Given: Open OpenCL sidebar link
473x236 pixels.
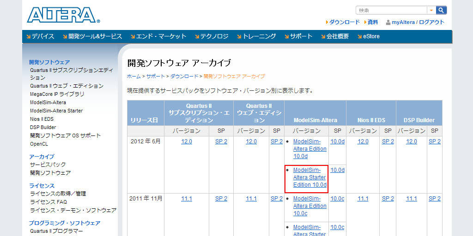Looking at the screenshot, I should pos(39,144).
